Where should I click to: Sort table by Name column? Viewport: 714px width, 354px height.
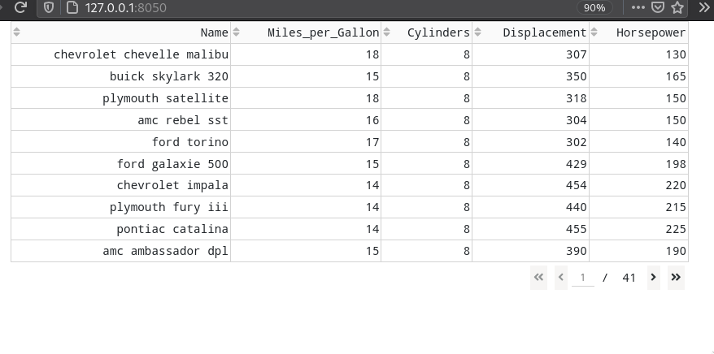point(16,32)
